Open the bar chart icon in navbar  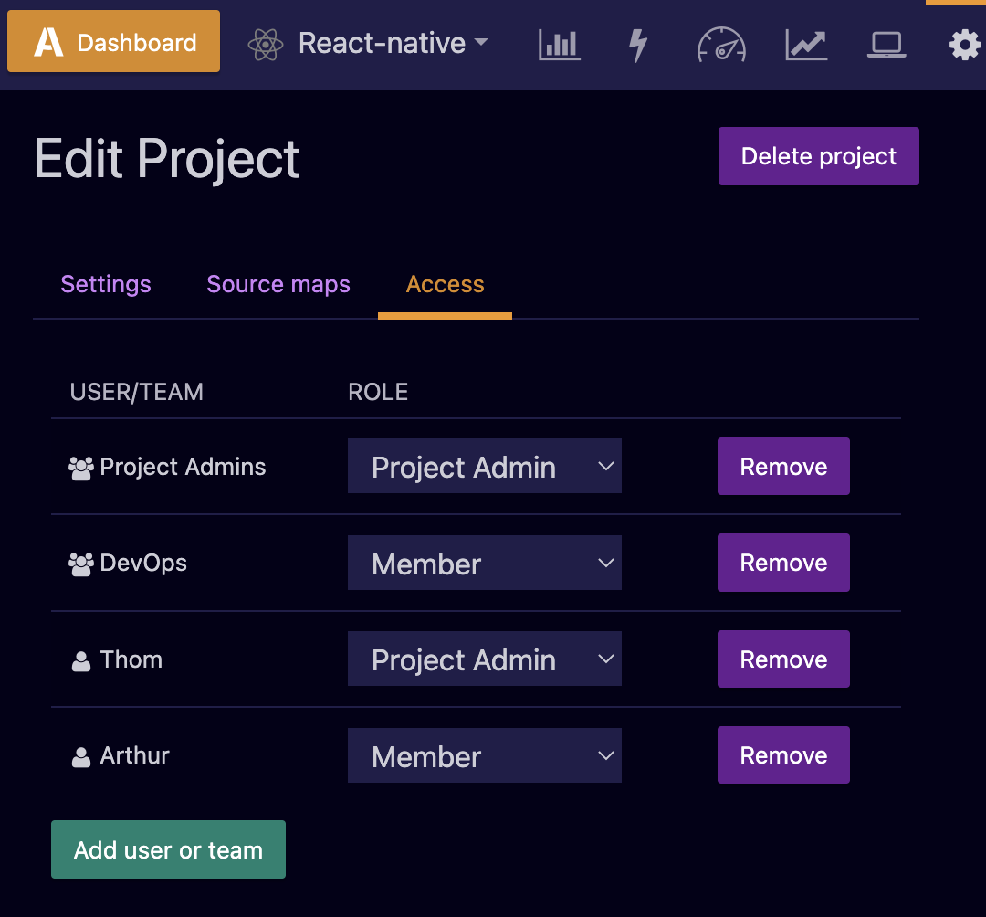(559, 45)
